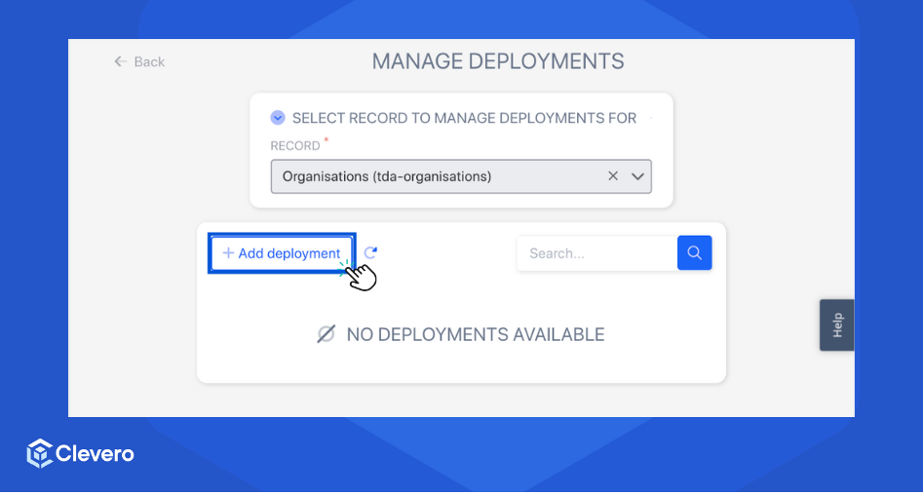Click the Add deployment button
The width and height of the screenshot is (923, 495).
(x=282, y=253)
